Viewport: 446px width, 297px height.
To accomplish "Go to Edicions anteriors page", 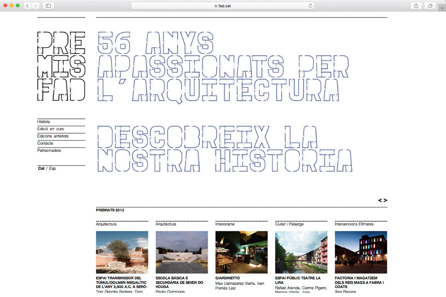I will point(53,136).
